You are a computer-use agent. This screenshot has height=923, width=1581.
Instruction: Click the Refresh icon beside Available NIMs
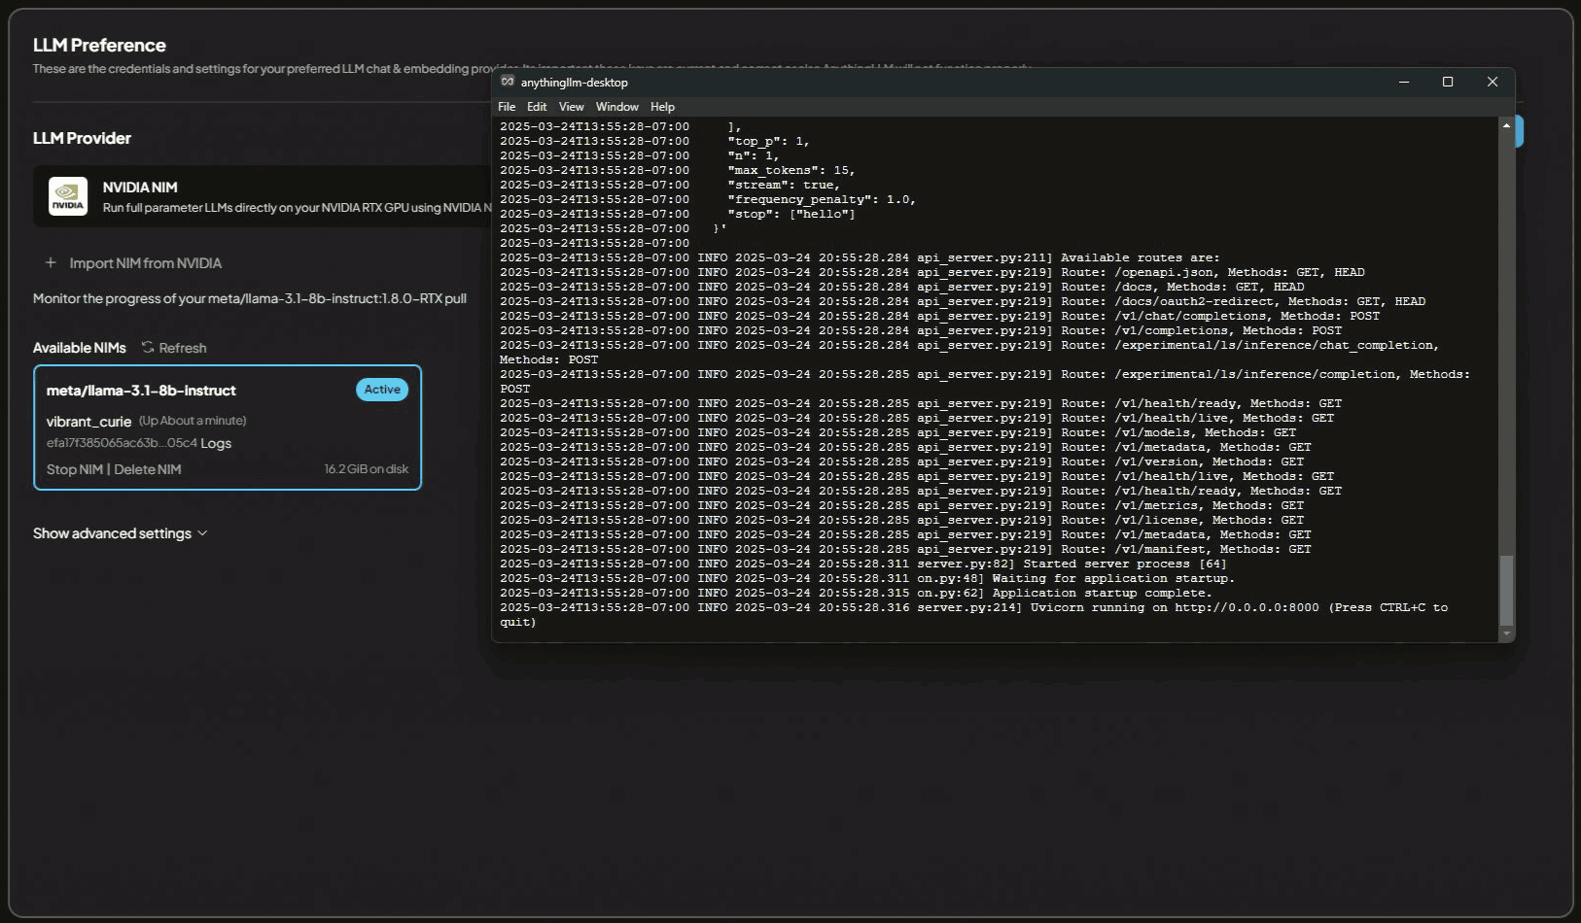(x=148, y=348)
